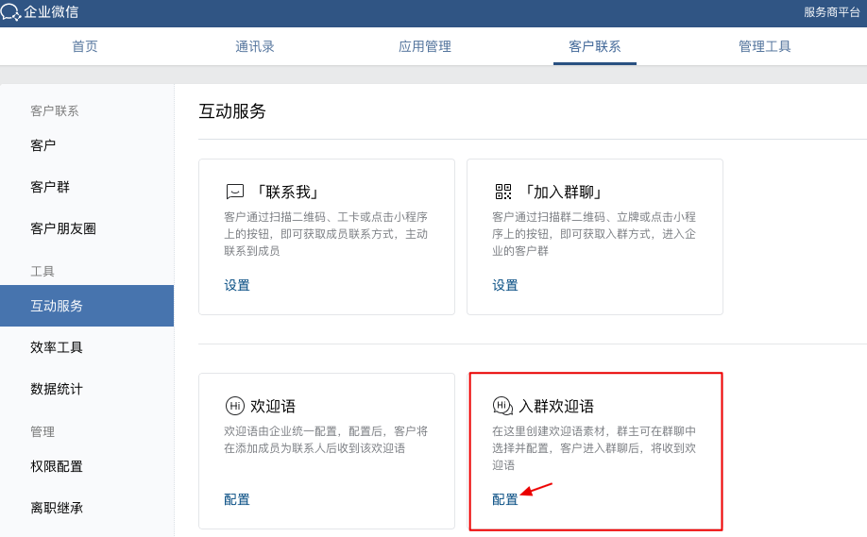Select 客户 in the sidebar
The image size is (867, 537).
pyautogui.click(x=43, y=145)
